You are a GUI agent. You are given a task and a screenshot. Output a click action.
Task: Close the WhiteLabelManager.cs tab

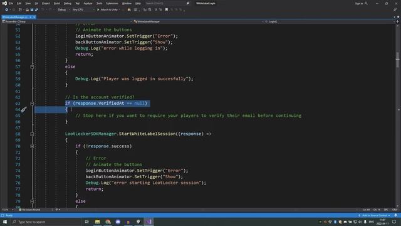(x=34, y=17)
